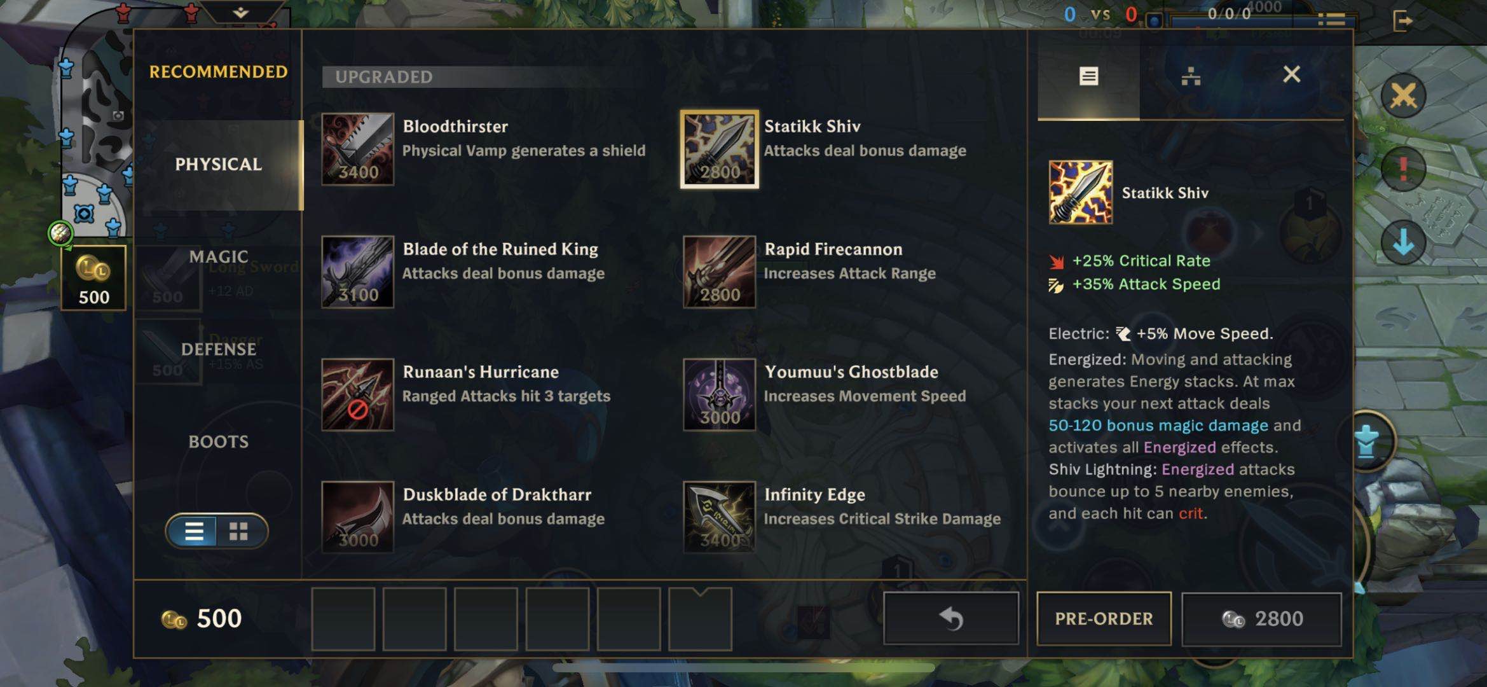The height and width of the screenshot is (687, 1487).
Task: Show the item description tab
Action: [1088, 76]
